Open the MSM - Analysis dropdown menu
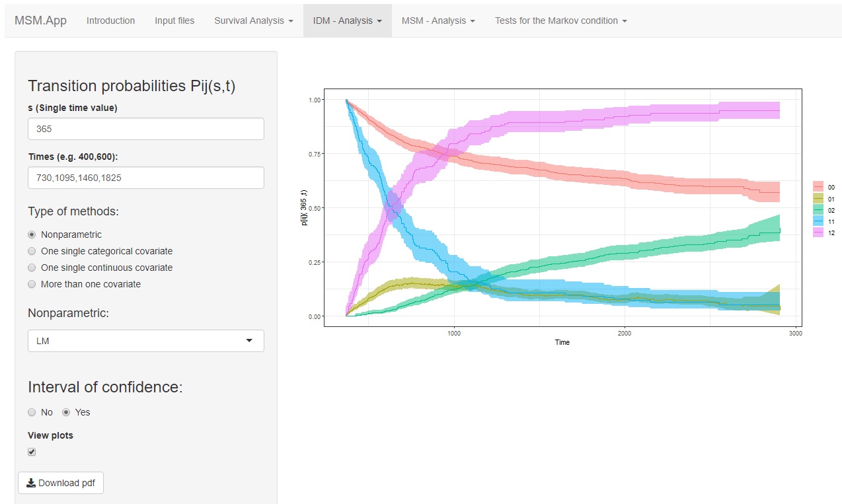The height and width of the screenshot is (504, 842). click(438, 20)
